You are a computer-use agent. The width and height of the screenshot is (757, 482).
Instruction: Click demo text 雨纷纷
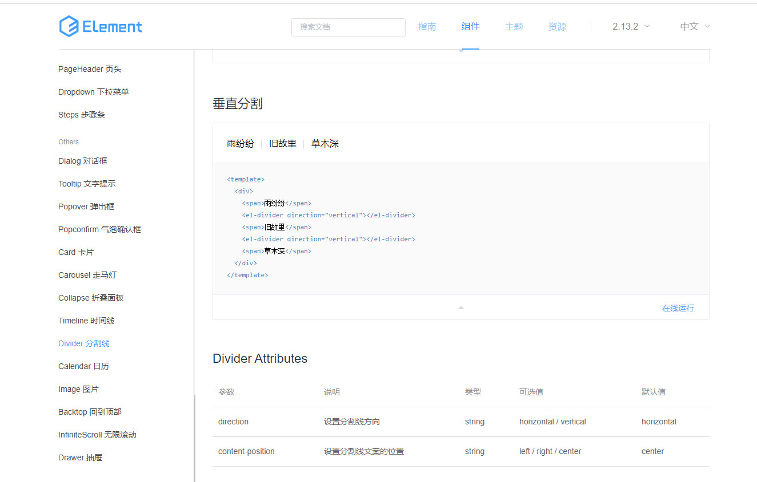point(241,144)
